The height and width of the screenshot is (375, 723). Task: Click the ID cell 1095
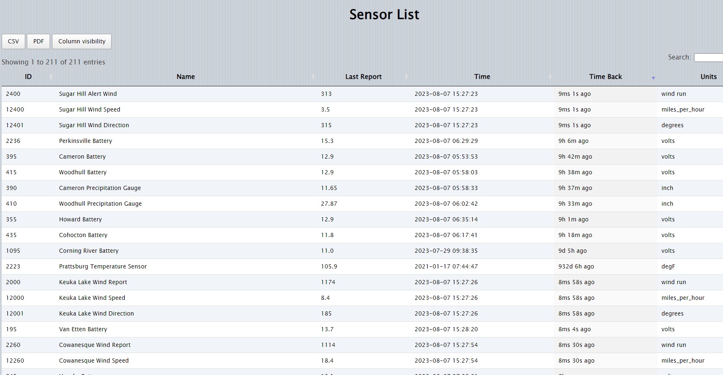tap(13, 251)
